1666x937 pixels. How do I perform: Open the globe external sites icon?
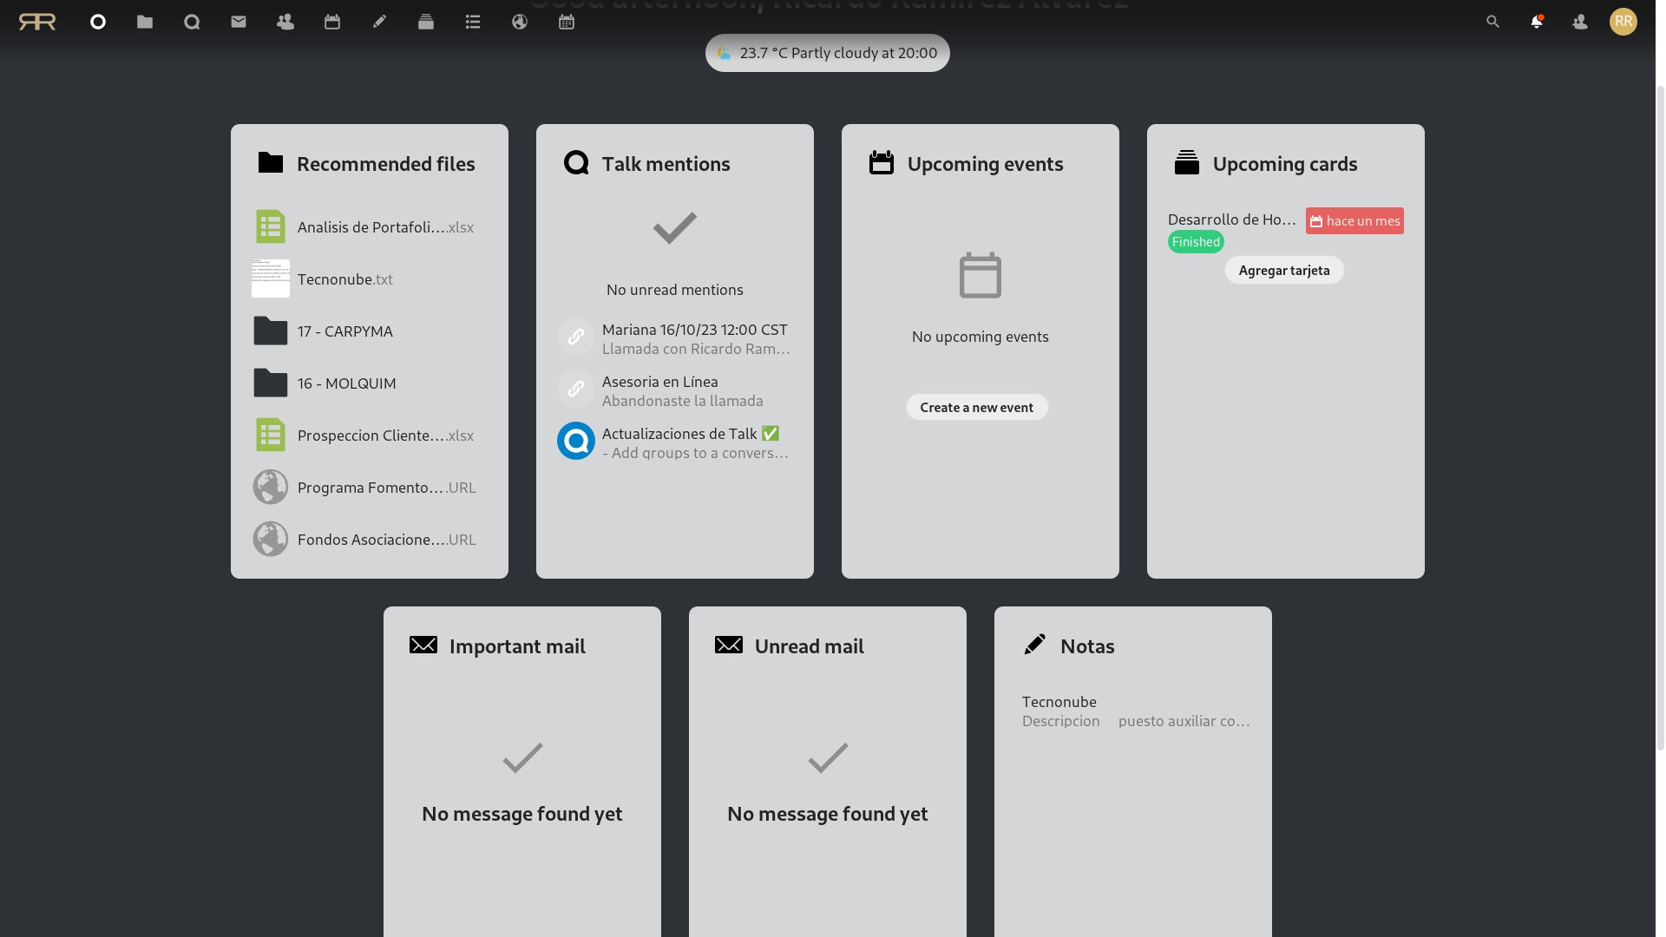tap(520, 23)
